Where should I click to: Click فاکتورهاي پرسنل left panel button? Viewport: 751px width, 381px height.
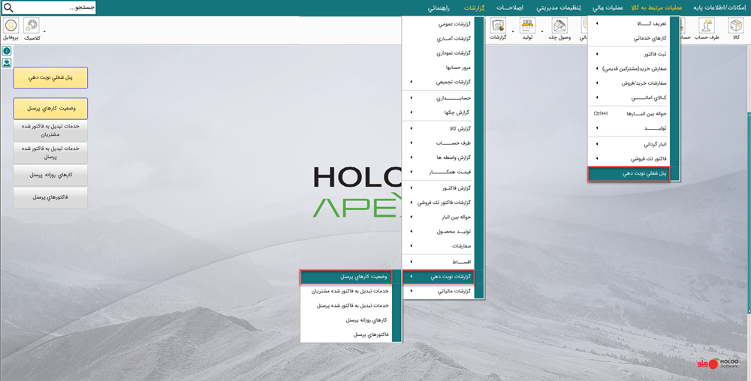click(50, 197)
